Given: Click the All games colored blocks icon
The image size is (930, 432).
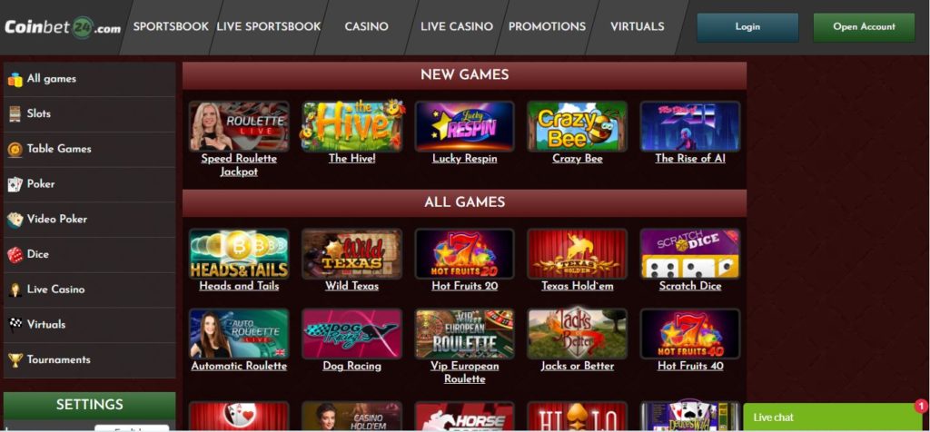Looking at the screenshot, I should (x=15, y=79).
